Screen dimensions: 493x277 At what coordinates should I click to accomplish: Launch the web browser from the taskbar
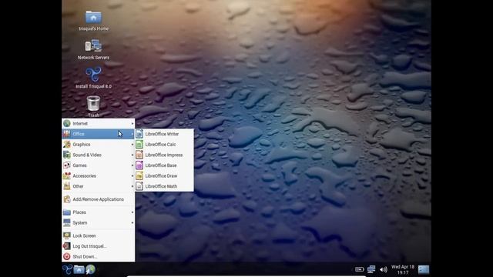(90, 269)
